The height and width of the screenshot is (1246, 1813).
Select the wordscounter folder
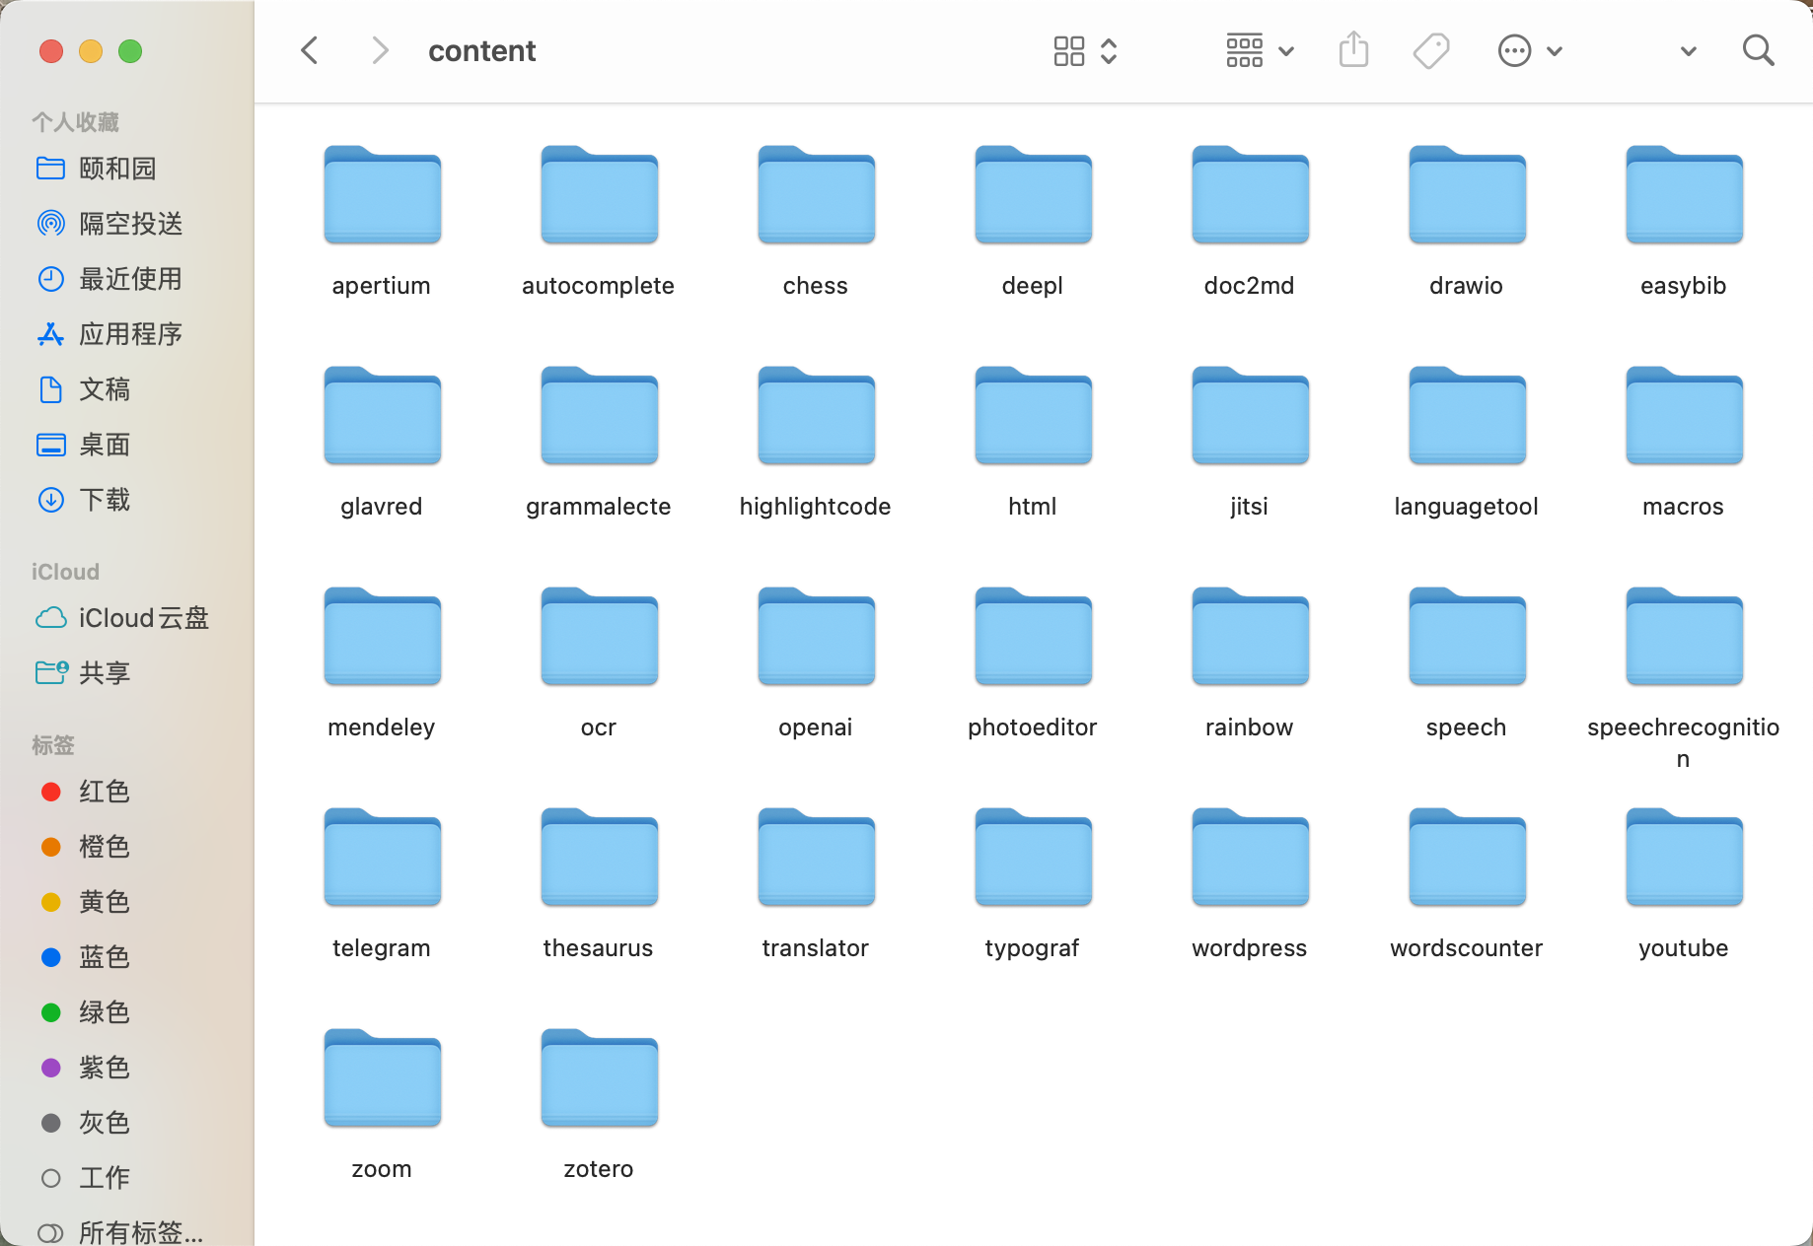1467,858
